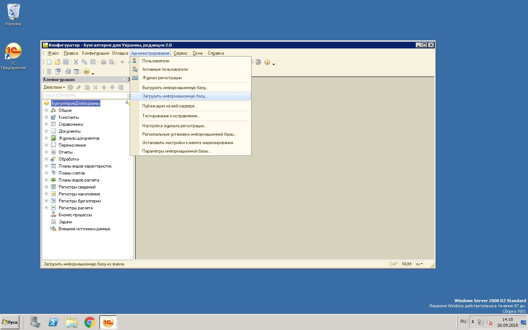Expand the Справочники tree node
Viewport: 528px width, 330px height.
click(x=47, y=124)
